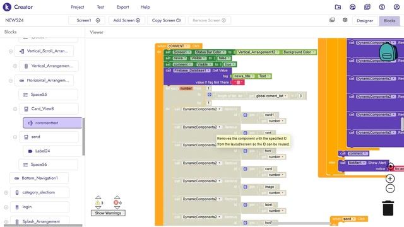Select the commenttext component
This screenshot has height=227, width=404.
coord(52,123)
